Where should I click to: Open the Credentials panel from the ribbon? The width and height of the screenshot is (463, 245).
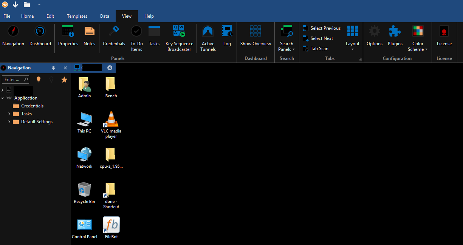click(x=114, y=36)
